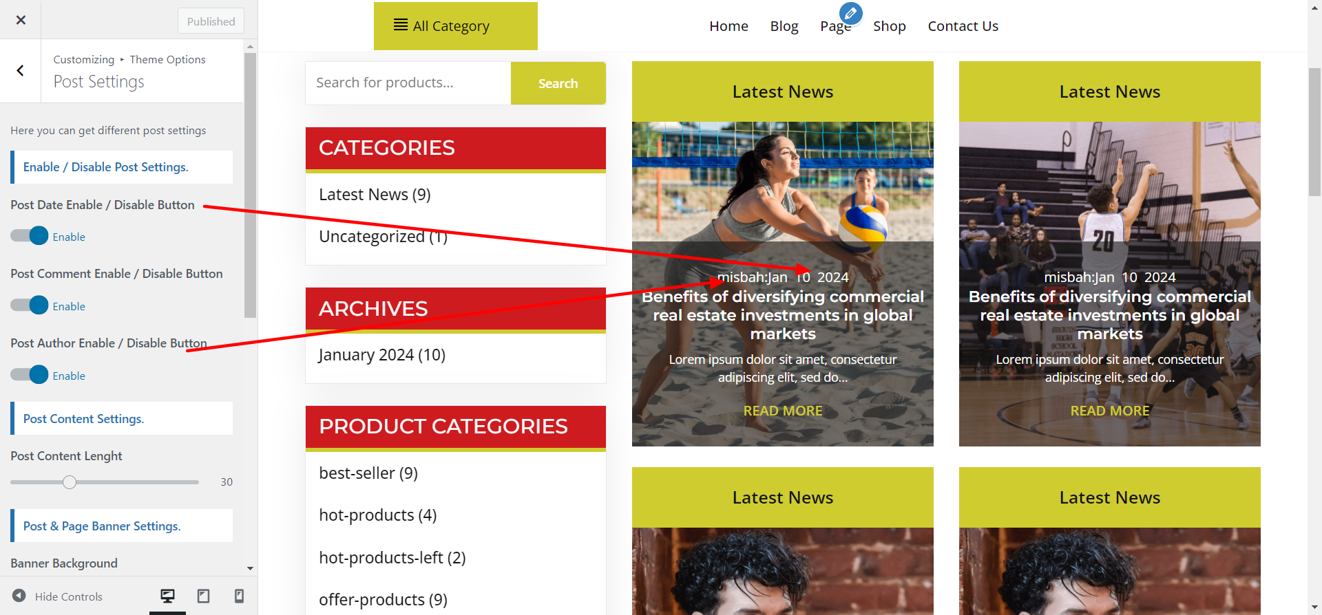Click the Hide Controls collapse arrow icon
Screen dimensions: 1322x615
point(19,596)
